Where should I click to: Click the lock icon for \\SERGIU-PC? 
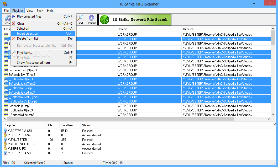(5, 148)
